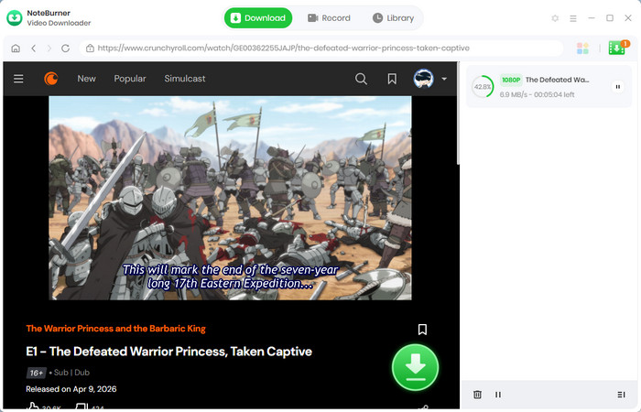Reload the current page
Image resolution: width=641 pixels, height=412 pixels.
pos(65,49)
